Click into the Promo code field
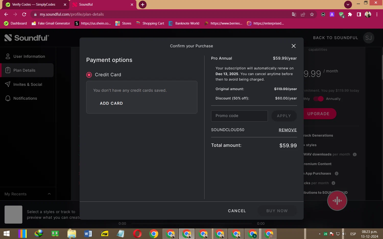The width and height of the screenshot is (383, 239). click(x=239, y=116)
